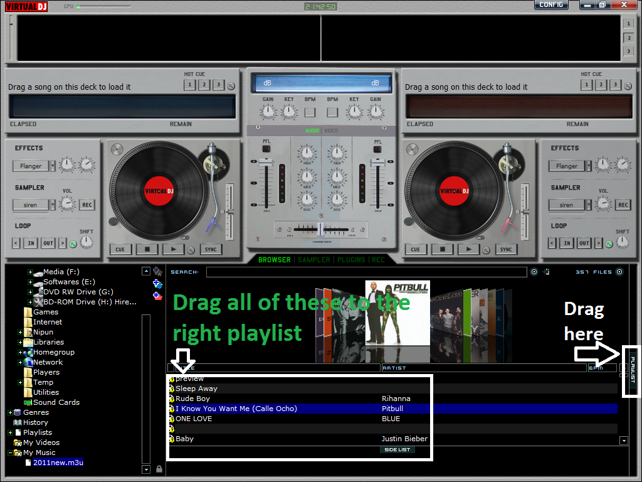Switch to the BROWSER tab
642x482 pixels.
point(275,260)
